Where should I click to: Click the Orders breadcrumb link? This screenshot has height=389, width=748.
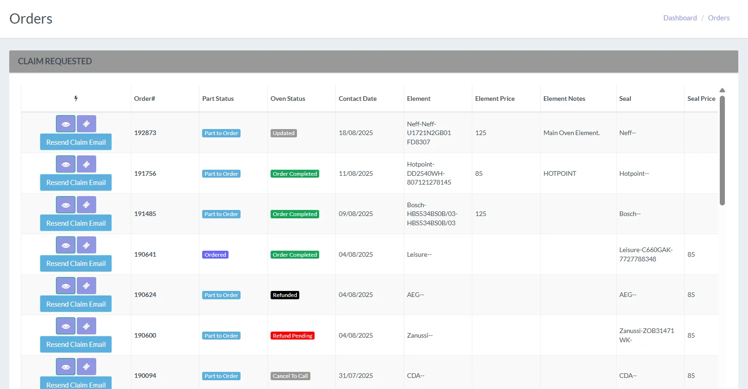coord(718,18)
